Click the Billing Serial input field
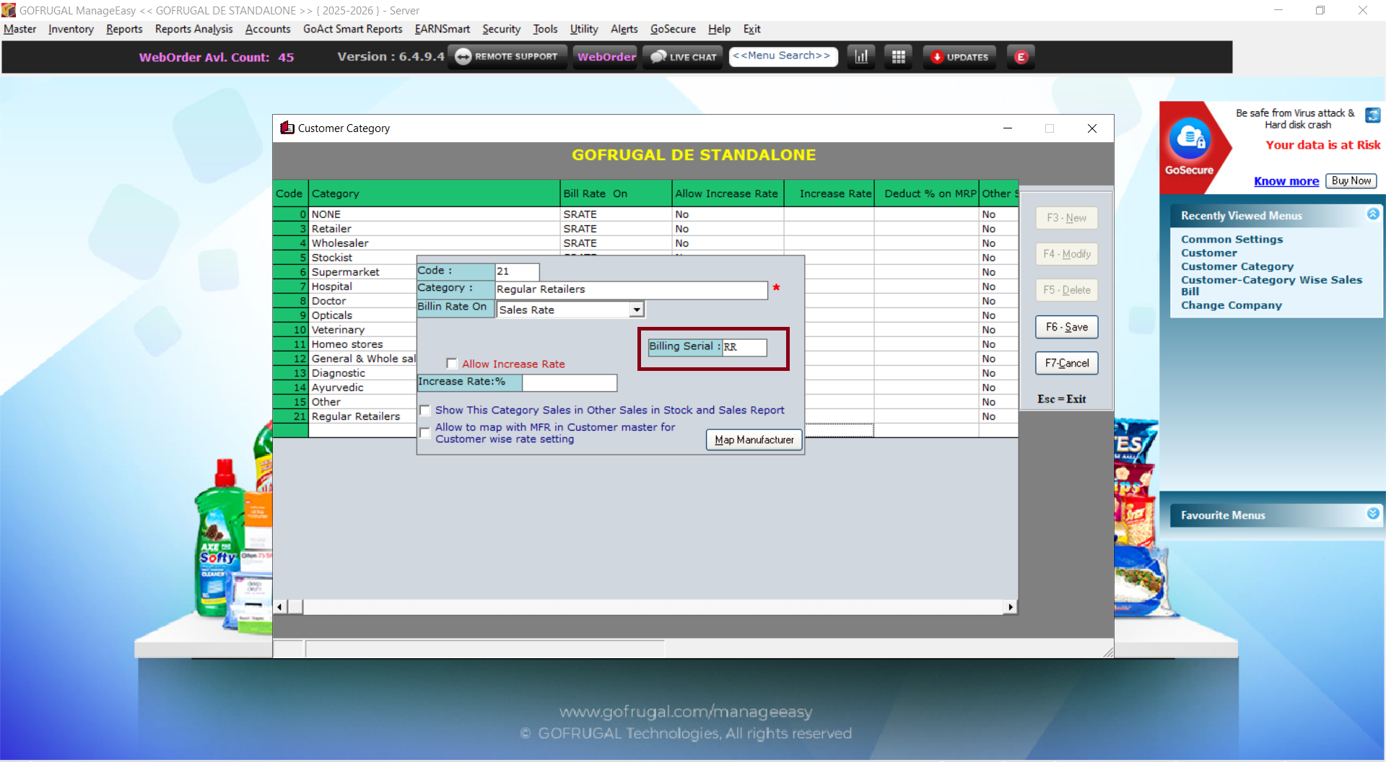 [x=744, y=347]
